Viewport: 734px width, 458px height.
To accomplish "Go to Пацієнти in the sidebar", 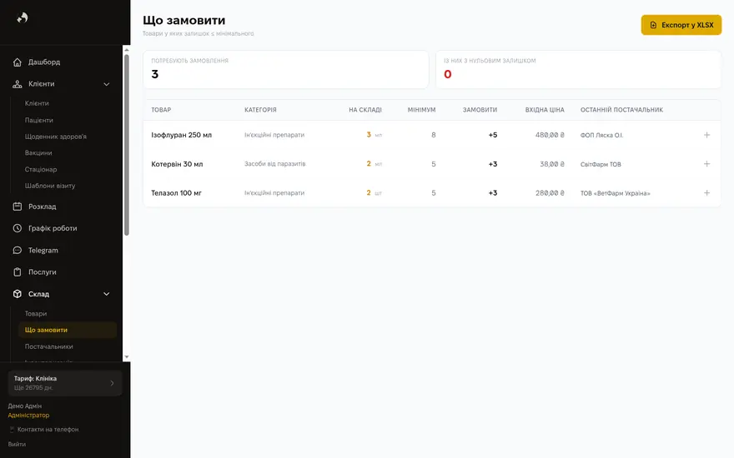I will tap(39, 120).
